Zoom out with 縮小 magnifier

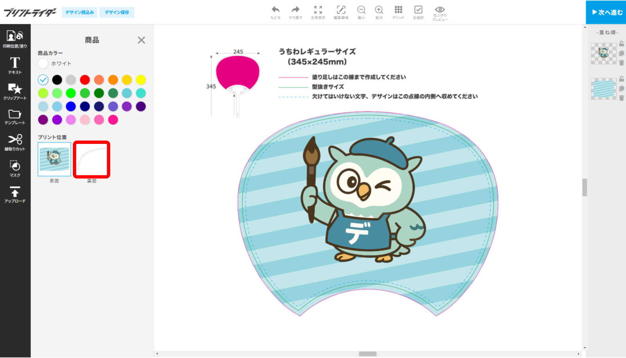tap(361, 13)
